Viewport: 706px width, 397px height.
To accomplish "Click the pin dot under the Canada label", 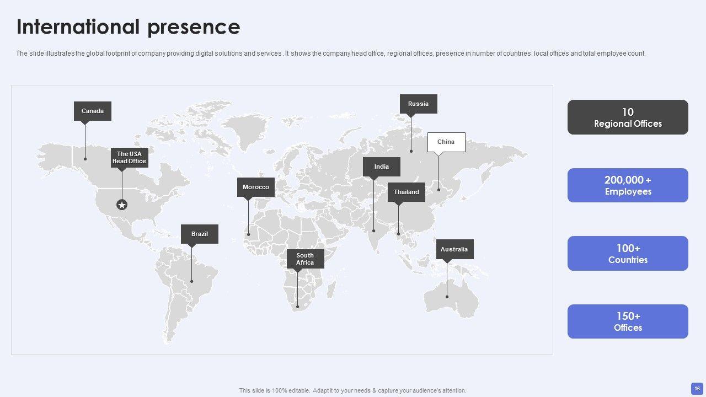I will (85, 159).
